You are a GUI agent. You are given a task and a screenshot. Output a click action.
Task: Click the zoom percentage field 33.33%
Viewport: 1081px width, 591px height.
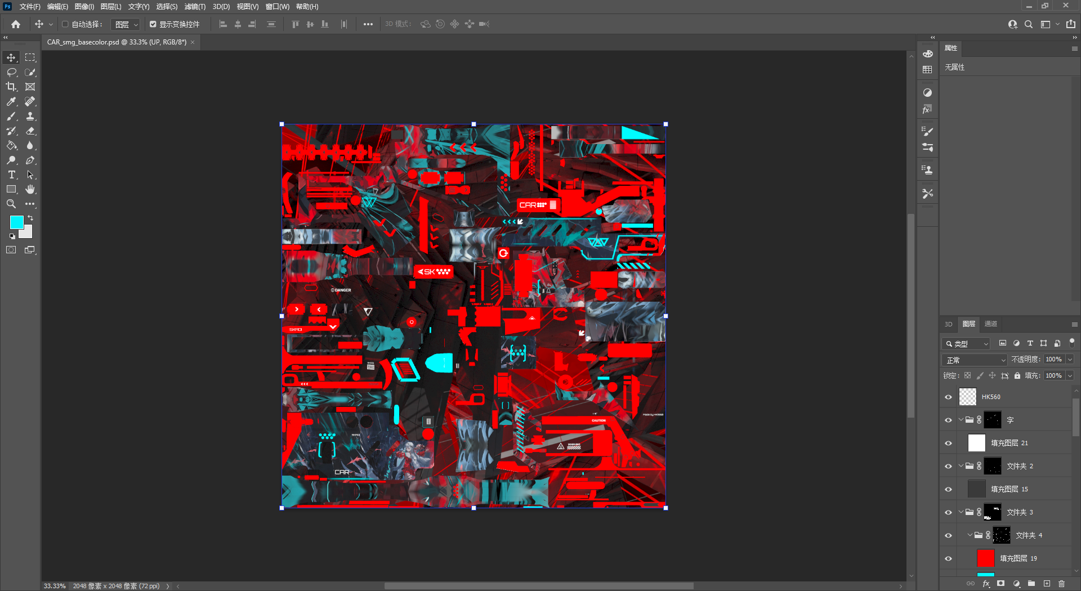[55, 586]
